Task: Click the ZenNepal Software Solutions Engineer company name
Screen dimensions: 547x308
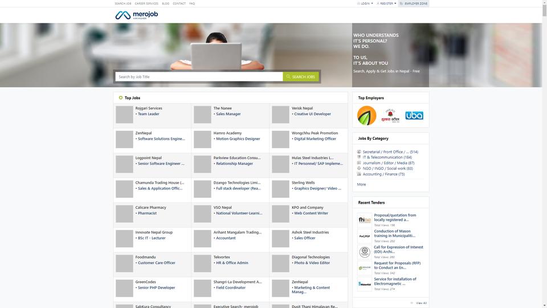Action: pyautogui.click(x=144, y=133)
